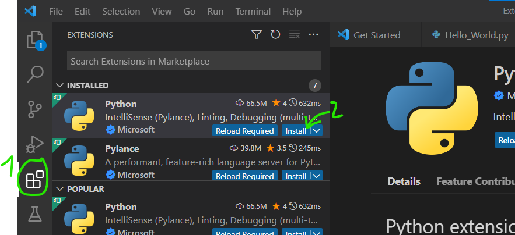
Task: Click Install button for installed Python
Action: point(296,131)
